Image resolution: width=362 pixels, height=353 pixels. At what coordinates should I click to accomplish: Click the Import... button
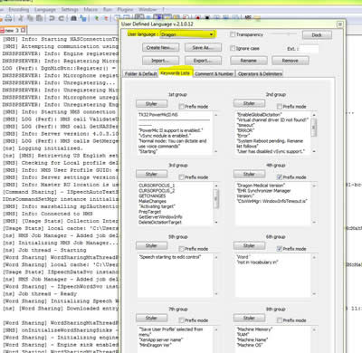pos(161,61)
